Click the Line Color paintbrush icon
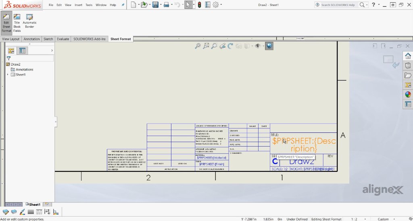The height and width of the screenshot is (221, 413). pos(23,212)
